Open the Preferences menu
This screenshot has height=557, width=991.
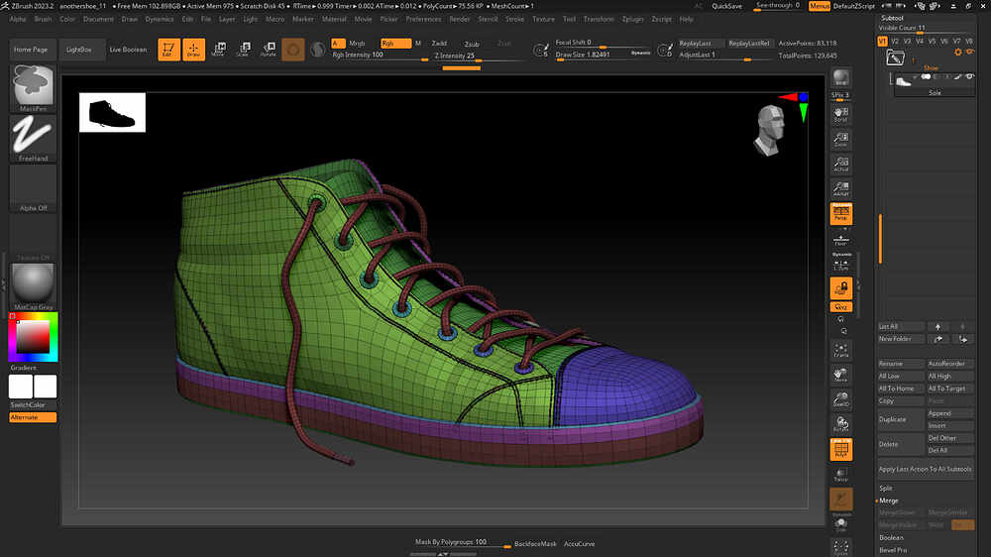tap(423, 19)
